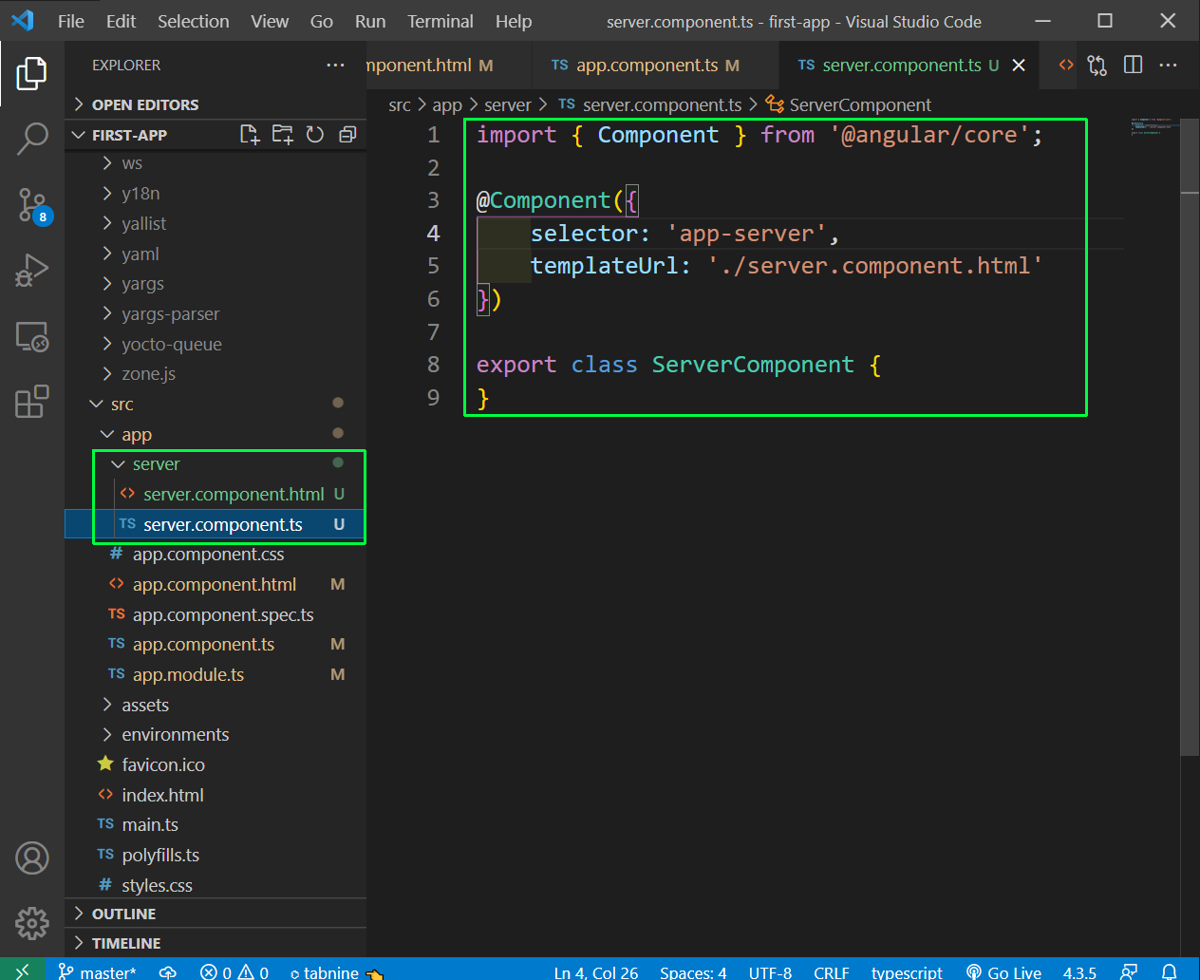
Task: Change file encoding UTF-8
Action: (x=770, y=971)
